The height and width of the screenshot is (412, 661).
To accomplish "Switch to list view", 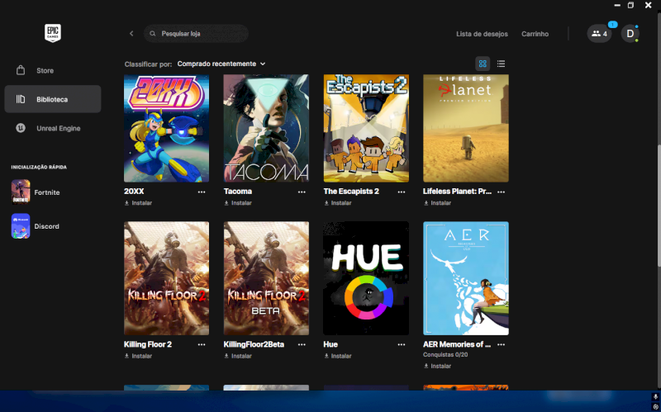I will coord(501,64).
